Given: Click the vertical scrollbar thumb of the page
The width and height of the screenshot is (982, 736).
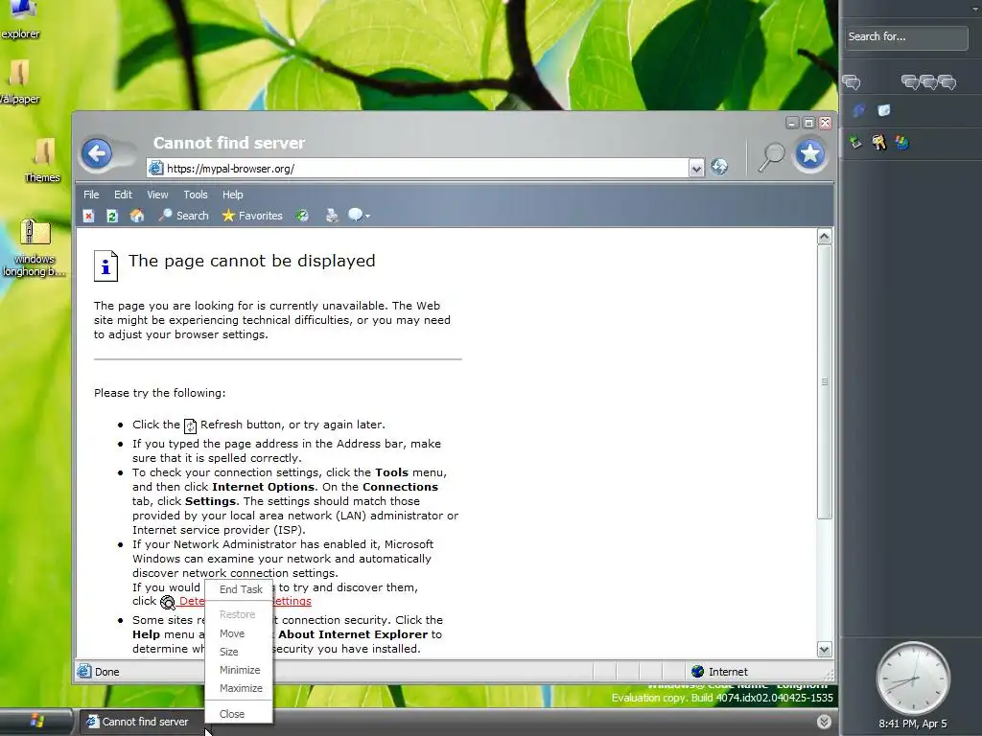Looking at the screenshot, I should pyautogui.click(x=824, y=381).
